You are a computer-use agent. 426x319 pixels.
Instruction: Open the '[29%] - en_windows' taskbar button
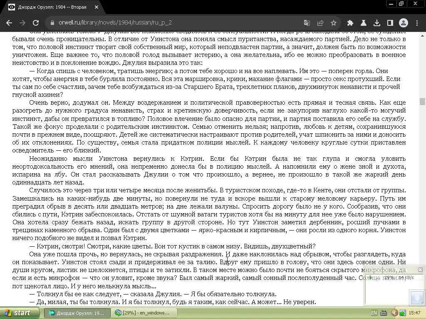click(x=144, y=313)
